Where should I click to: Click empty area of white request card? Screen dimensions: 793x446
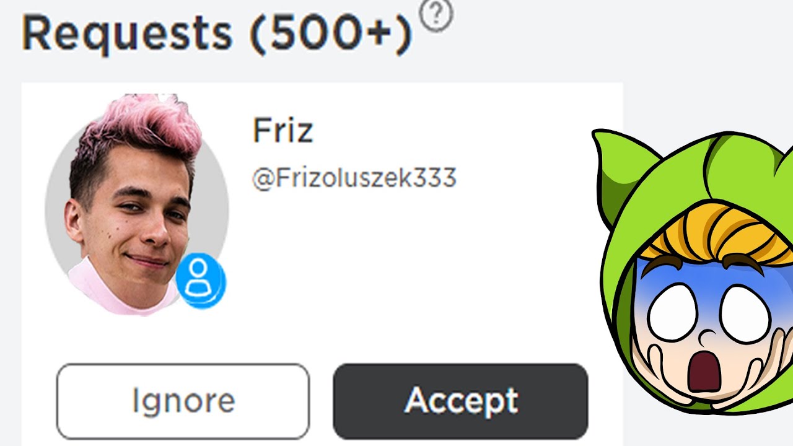pos(434,273)
